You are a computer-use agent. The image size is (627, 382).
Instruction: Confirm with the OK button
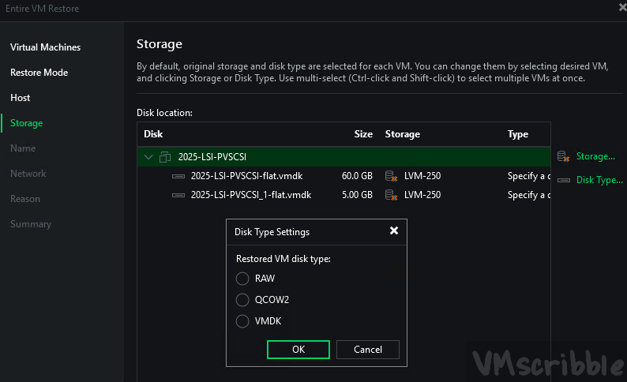298,350
